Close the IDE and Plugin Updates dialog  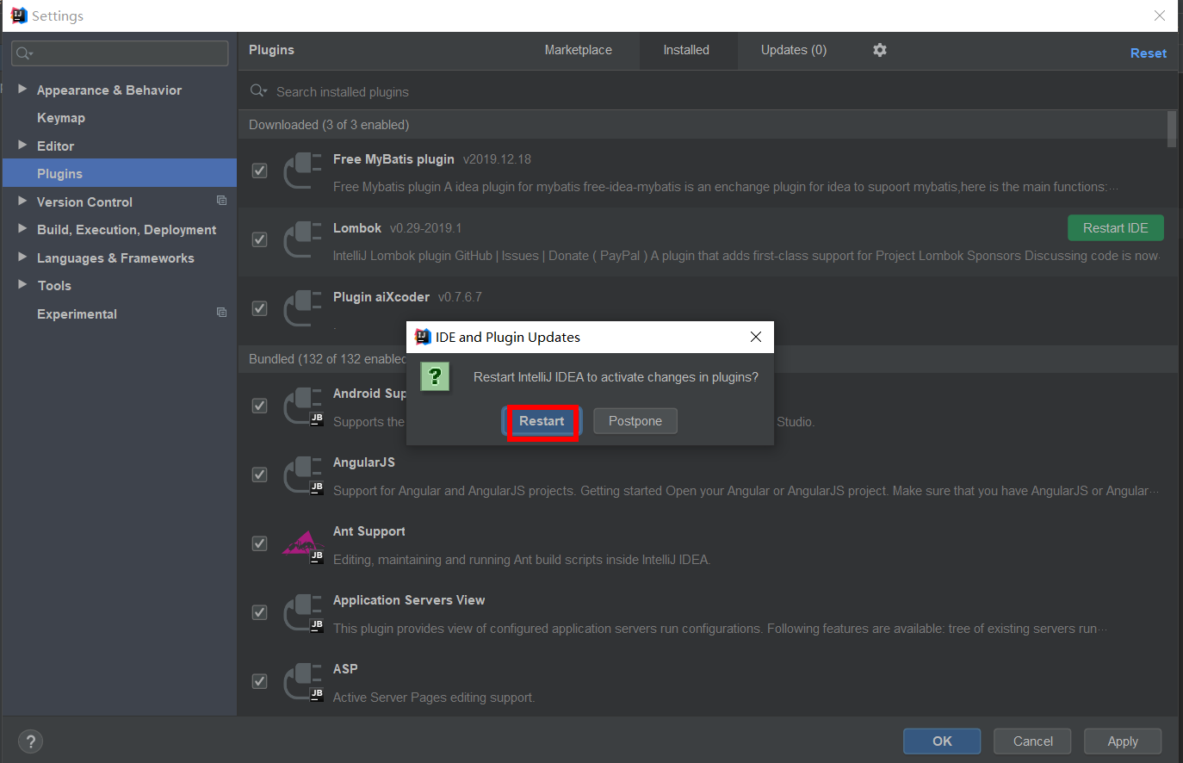[x=756, y=337]
